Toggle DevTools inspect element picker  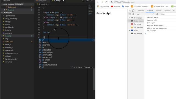point(130,10)
